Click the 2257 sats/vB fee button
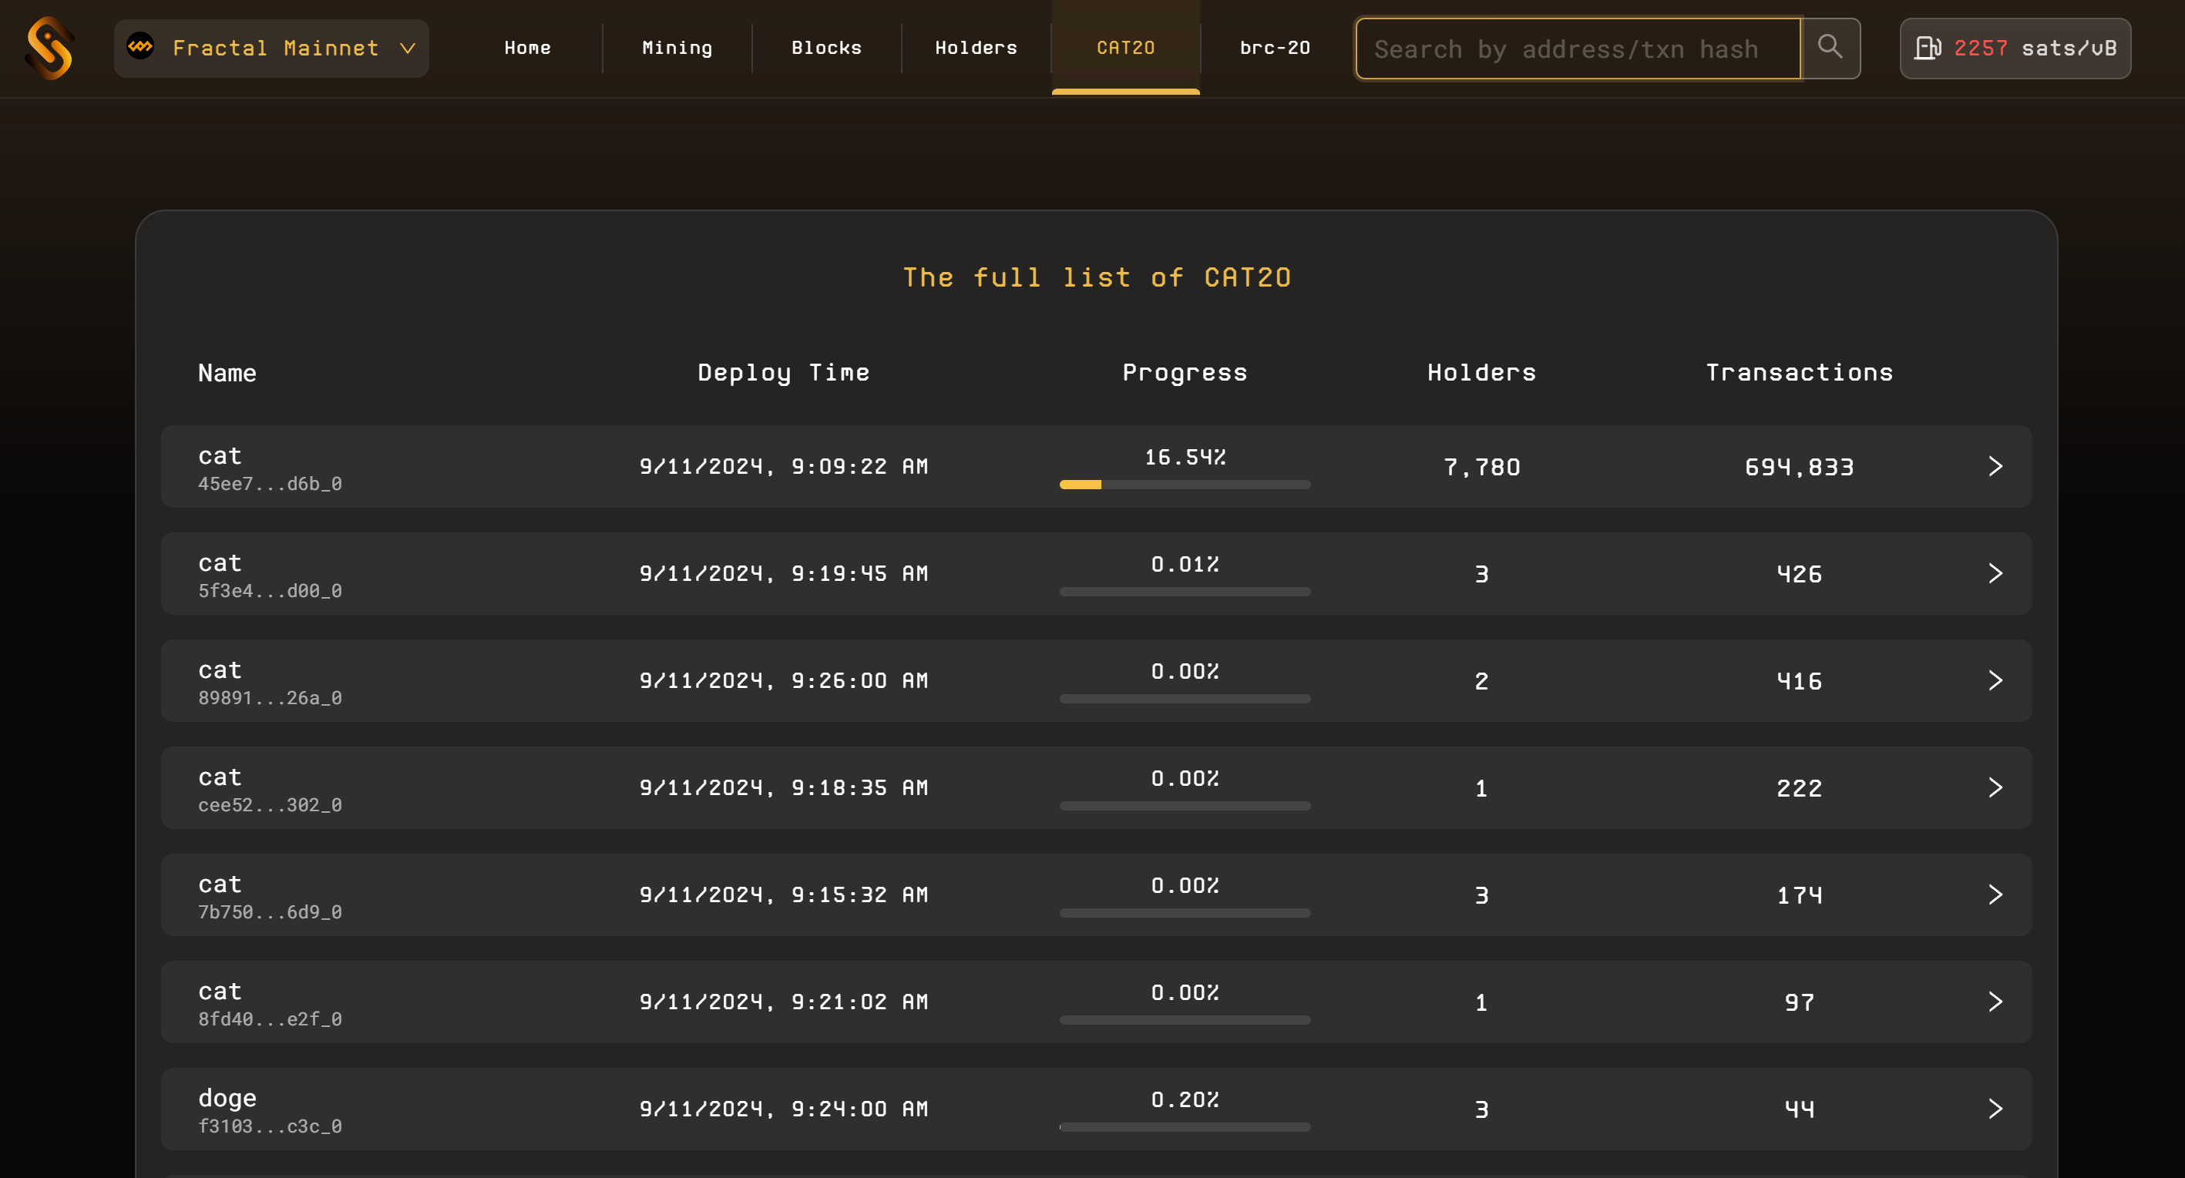This screenshot has height=1178, width=2185. tap(2015, 49)
